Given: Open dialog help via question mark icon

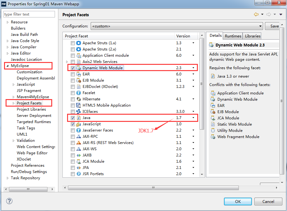Looking at the screenshot, I should click(9, 201).
